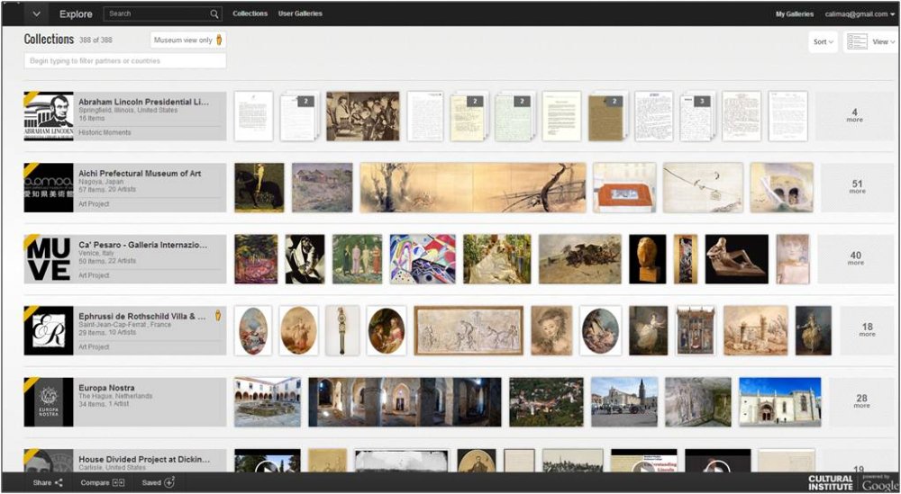Open the wall clock thumbnail in Ephrussi row
The width and height of the screenshot is (901, 494).
[x=342, y=330]
